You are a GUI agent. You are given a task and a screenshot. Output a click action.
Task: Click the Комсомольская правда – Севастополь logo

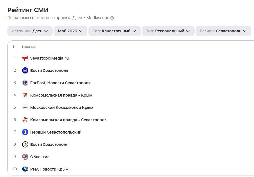click(25, 120)
